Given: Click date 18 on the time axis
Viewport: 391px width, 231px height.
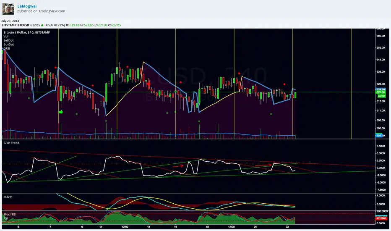Looking at the screenshot, I should [x=207, y=227].
